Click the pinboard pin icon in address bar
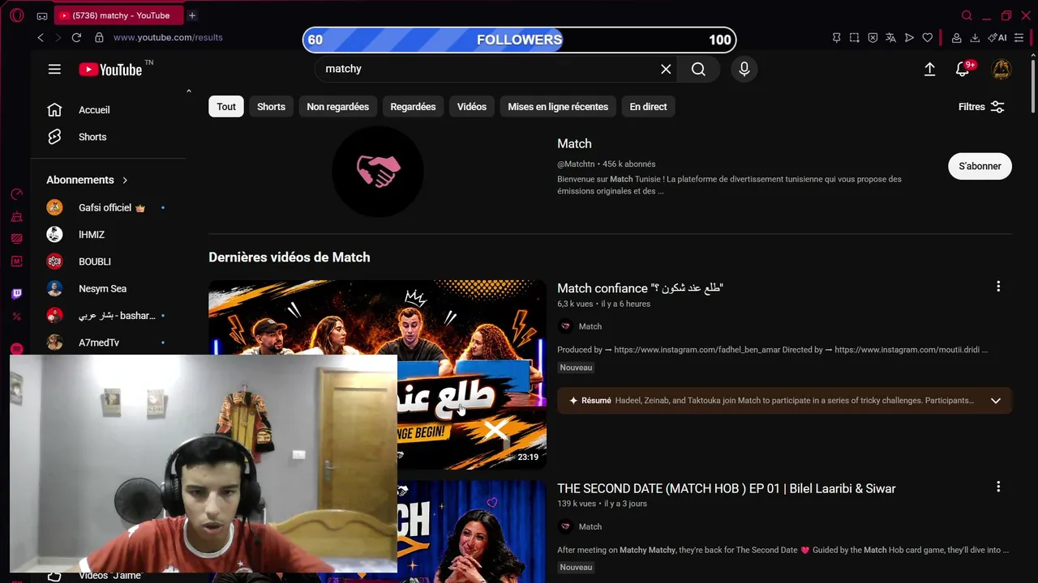Image resolution: width=1038 pixels, height=583 pixels. coord(836,37)
